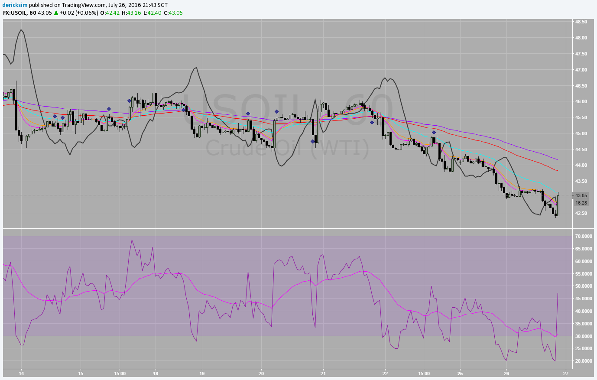Click the rightmost blue diamond marker
This screenshot has height=380, width=597.
click(434, 132)
